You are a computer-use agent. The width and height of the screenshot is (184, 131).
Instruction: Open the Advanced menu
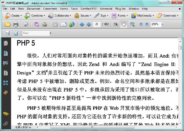pyautogui.click(x=106, y=9)
